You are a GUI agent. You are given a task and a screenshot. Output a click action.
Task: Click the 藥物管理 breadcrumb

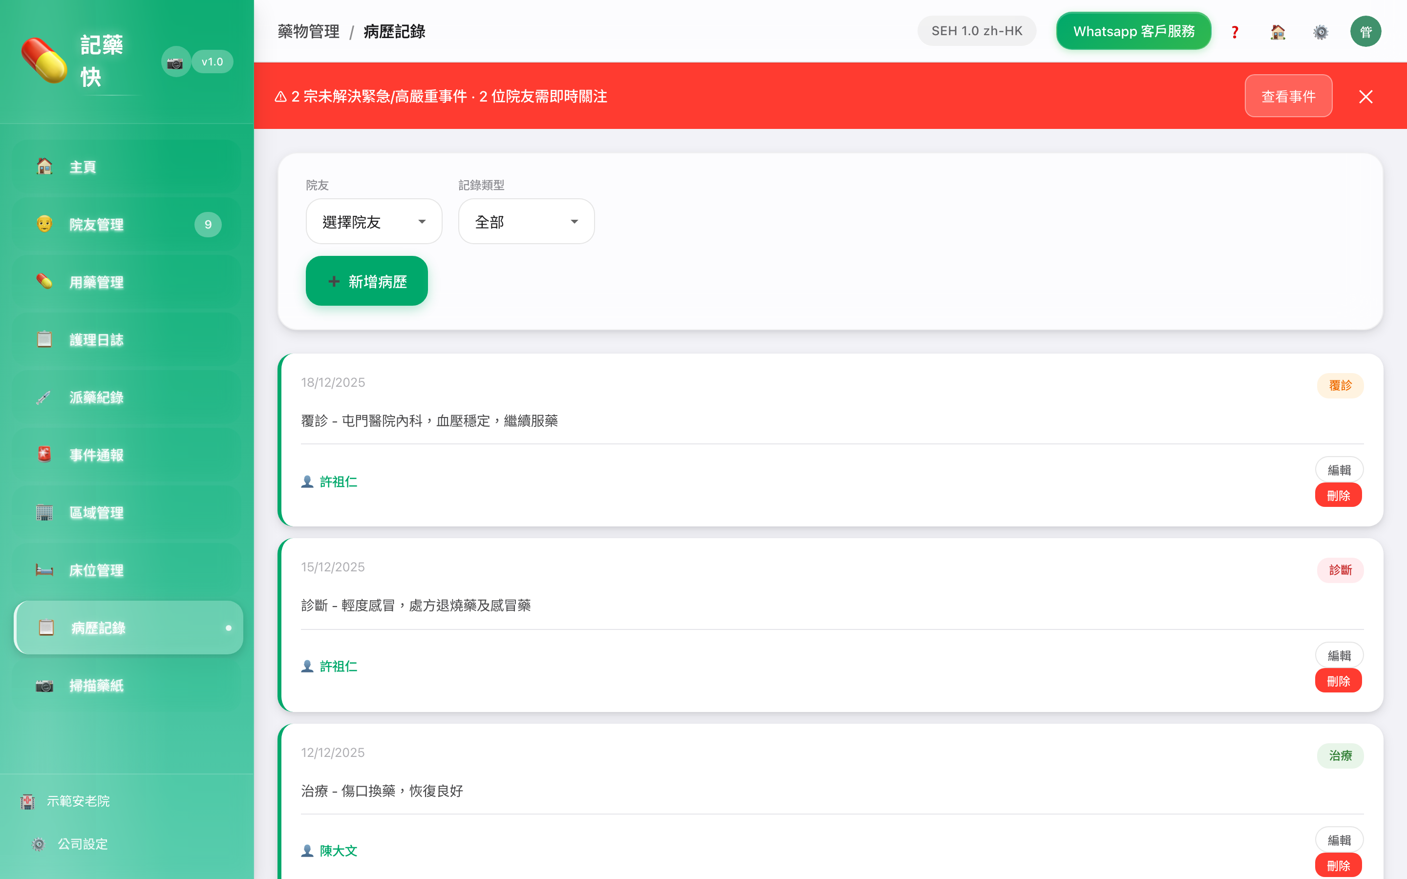(309, 31)
